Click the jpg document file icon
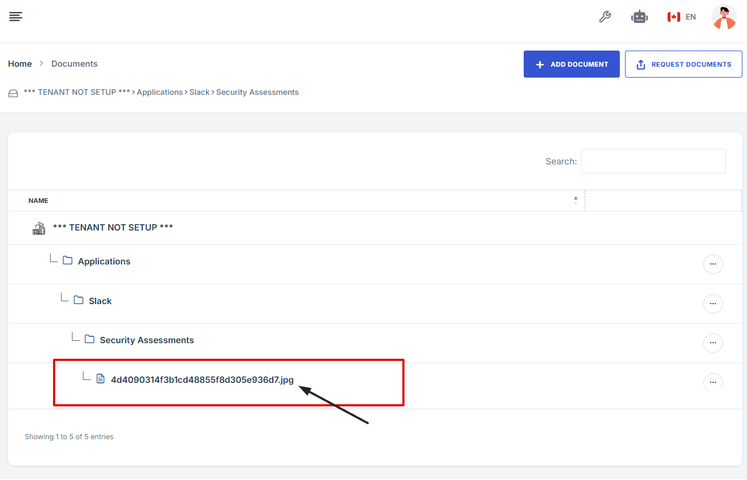747x480 pixels. pos(100,379)
